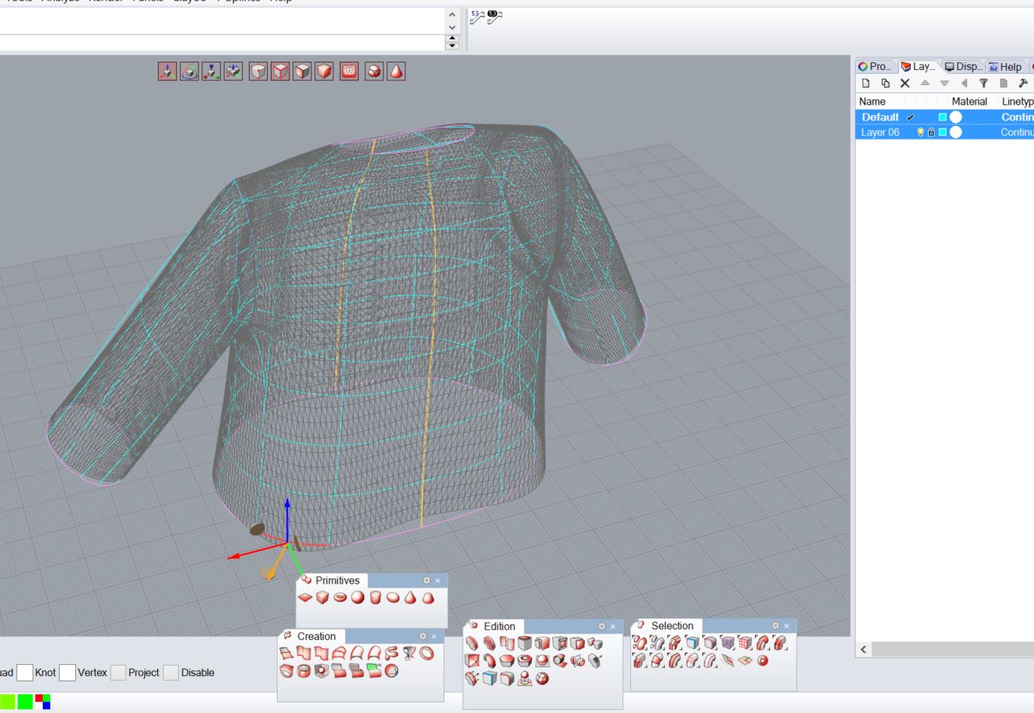Click the red H button in viewport toolbar
The height and width of the screenshot is (713, 1034).
pos(349,71)
